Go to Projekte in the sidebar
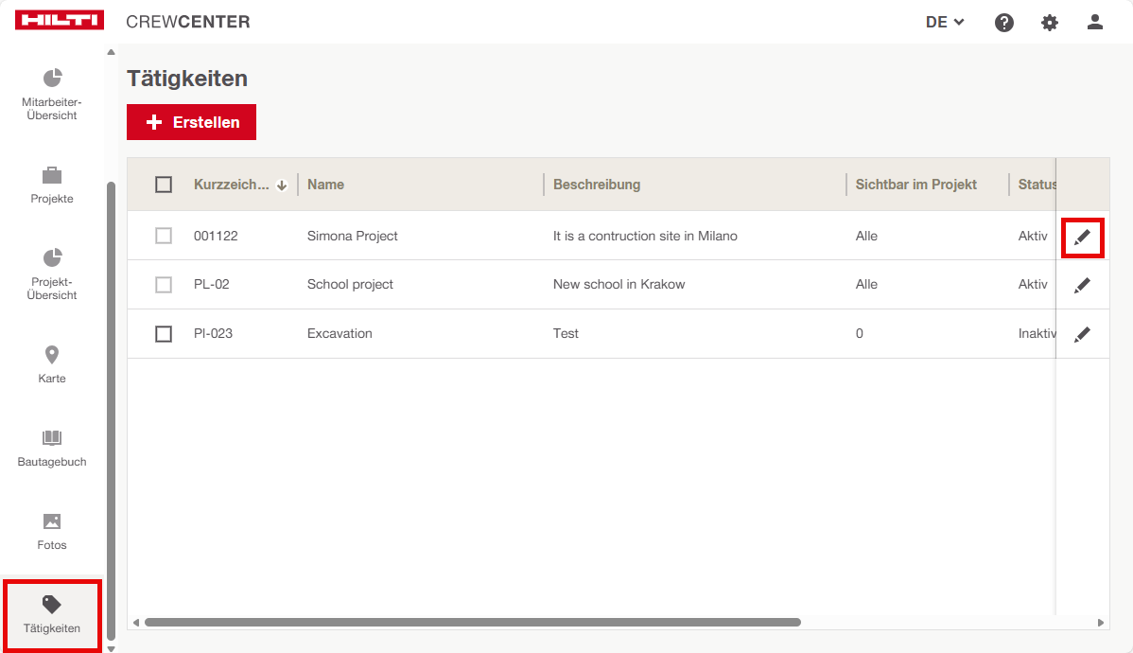Screen dimensions: 1133x653 pos(52,185)
